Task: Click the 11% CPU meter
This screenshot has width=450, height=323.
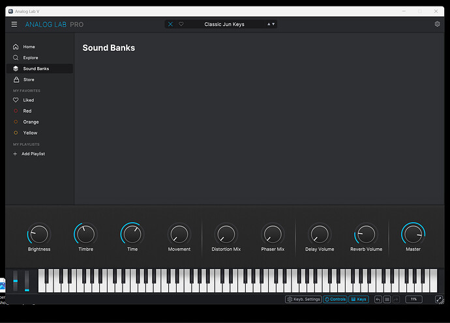Action: 413,299
